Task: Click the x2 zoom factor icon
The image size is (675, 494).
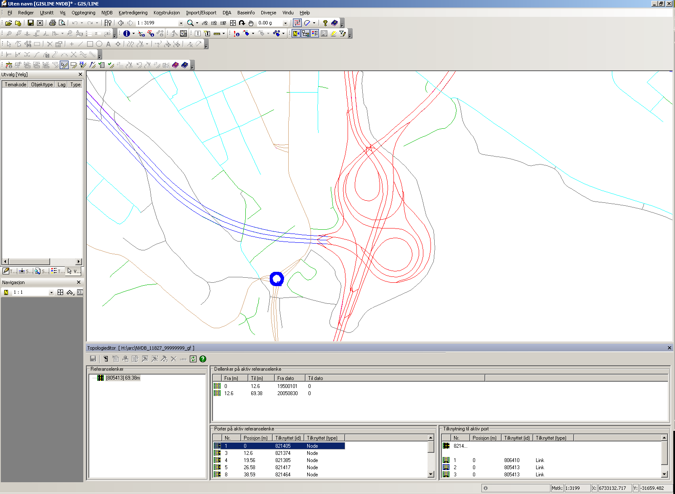Action: point(214,23)
